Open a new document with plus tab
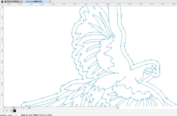Viewport: 177px width, 116px height. 50,1
